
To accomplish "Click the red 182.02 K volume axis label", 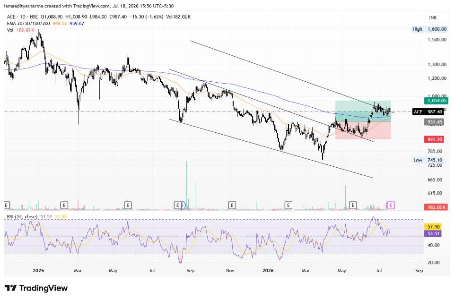I will (436, 207).
